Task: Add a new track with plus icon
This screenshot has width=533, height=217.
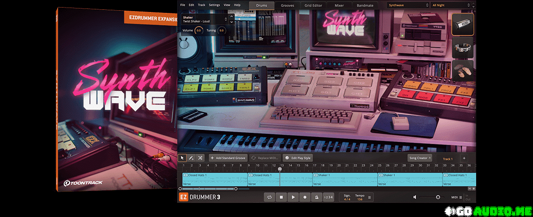Action: coord(464,158)
